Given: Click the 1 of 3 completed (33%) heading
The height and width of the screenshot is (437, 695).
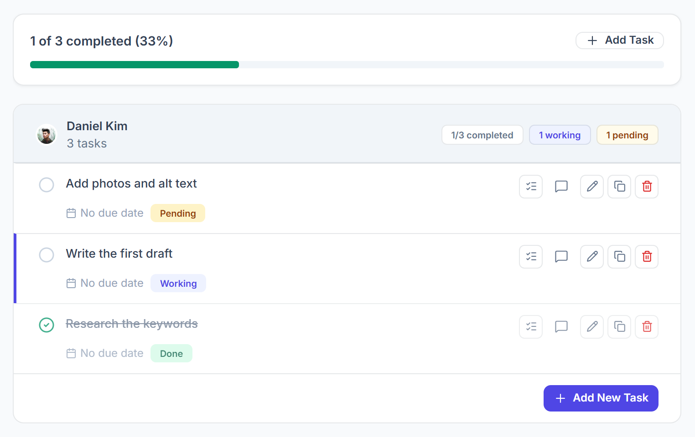Looking at the screenshot, I should (x=102, y=41).
